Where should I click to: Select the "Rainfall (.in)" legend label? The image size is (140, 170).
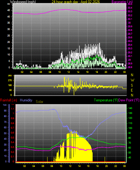(9, 100)
